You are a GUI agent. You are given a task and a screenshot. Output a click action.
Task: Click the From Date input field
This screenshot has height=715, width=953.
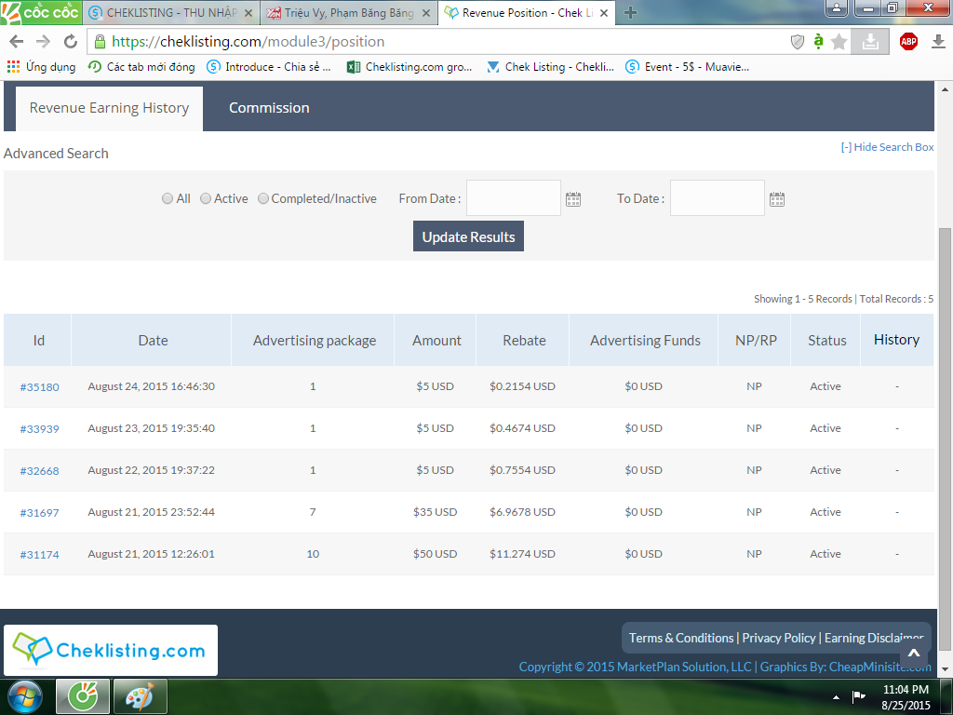click(x=514, y=198)
